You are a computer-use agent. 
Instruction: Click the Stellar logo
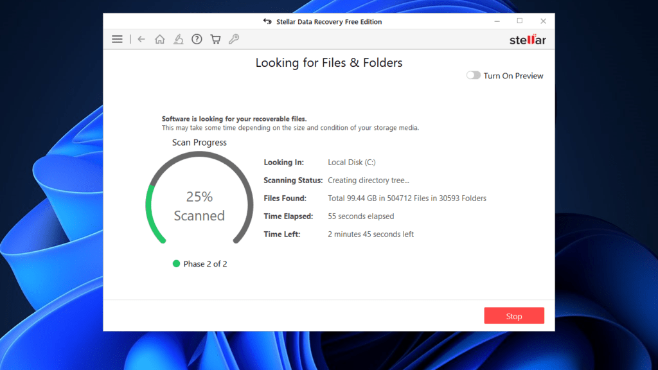tap(528, 39)
